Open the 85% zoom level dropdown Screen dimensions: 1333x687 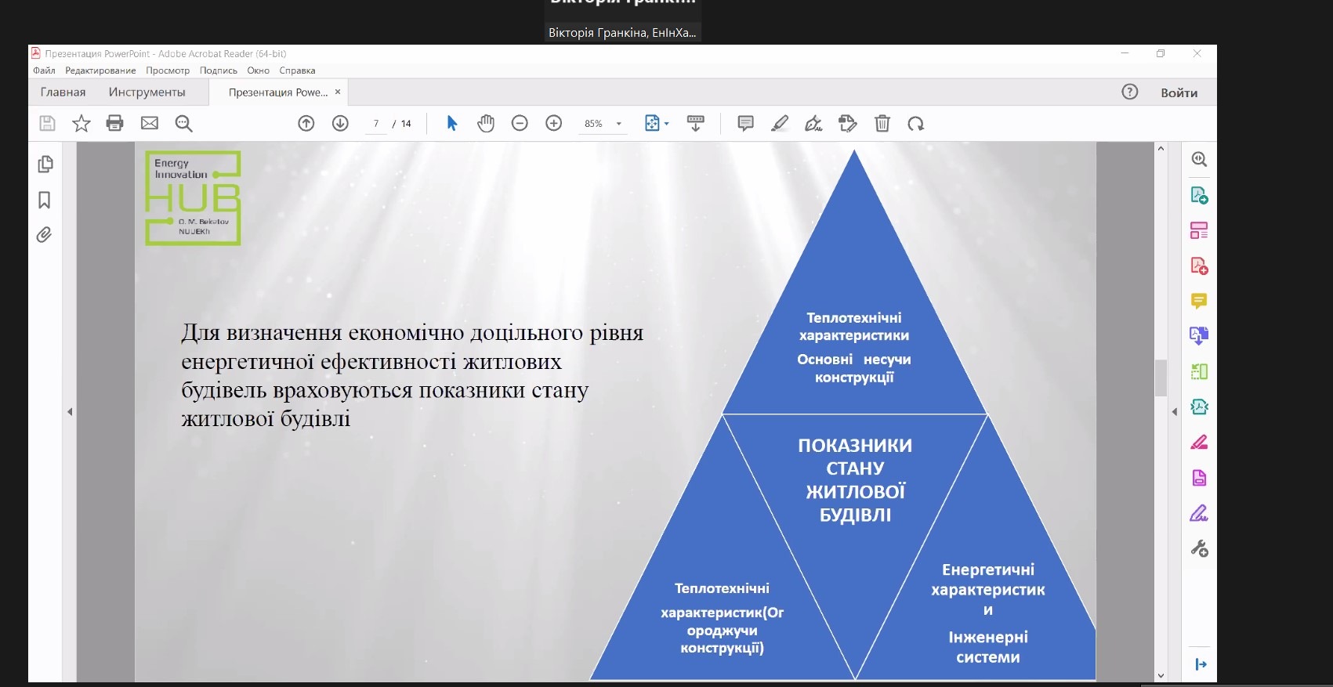(618, 124)
